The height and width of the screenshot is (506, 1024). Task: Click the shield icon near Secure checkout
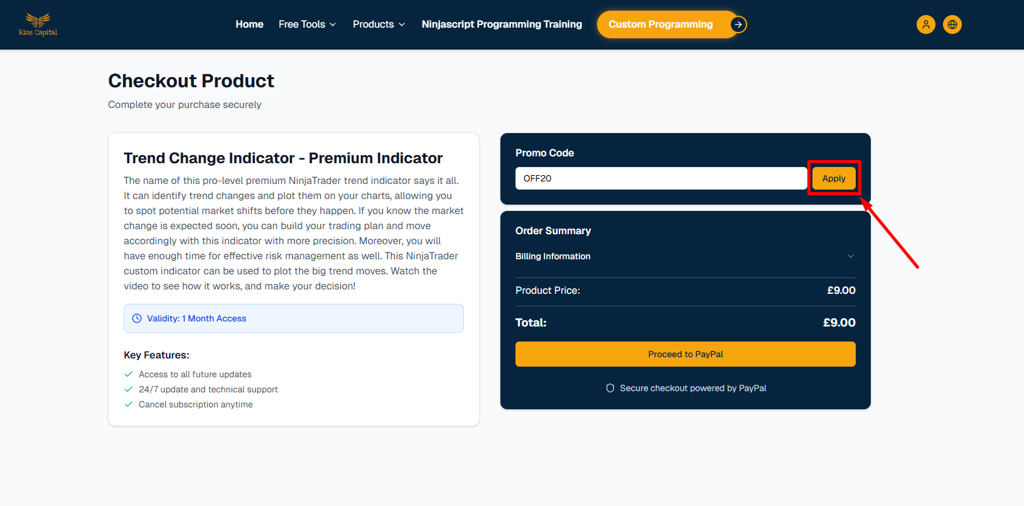point(610,388)
